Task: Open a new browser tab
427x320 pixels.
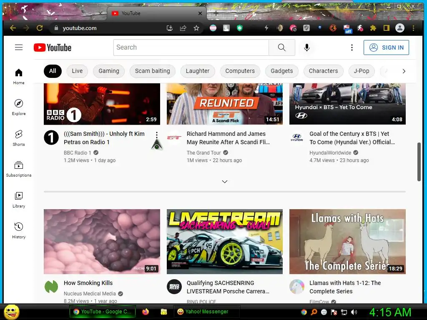Action: [x=216, y=13]
